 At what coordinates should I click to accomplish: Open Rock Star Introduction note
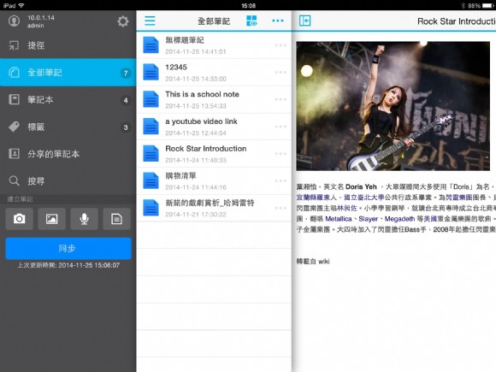(x=214, y=154)
